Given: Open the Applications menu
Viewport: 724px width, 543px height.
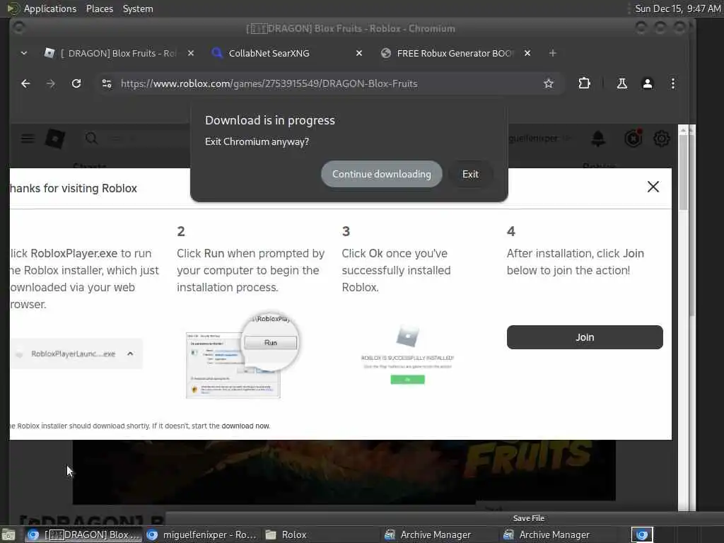Looking at the screenshot, I should (x=50, y=8).
